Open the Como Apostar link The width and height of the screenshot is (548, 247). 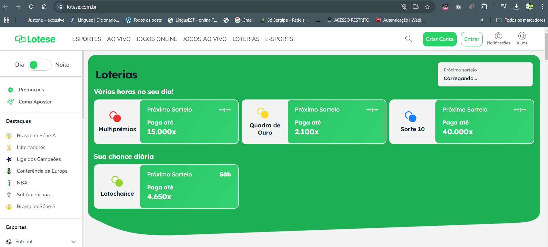pyautogui.click(x=35, y=102)
